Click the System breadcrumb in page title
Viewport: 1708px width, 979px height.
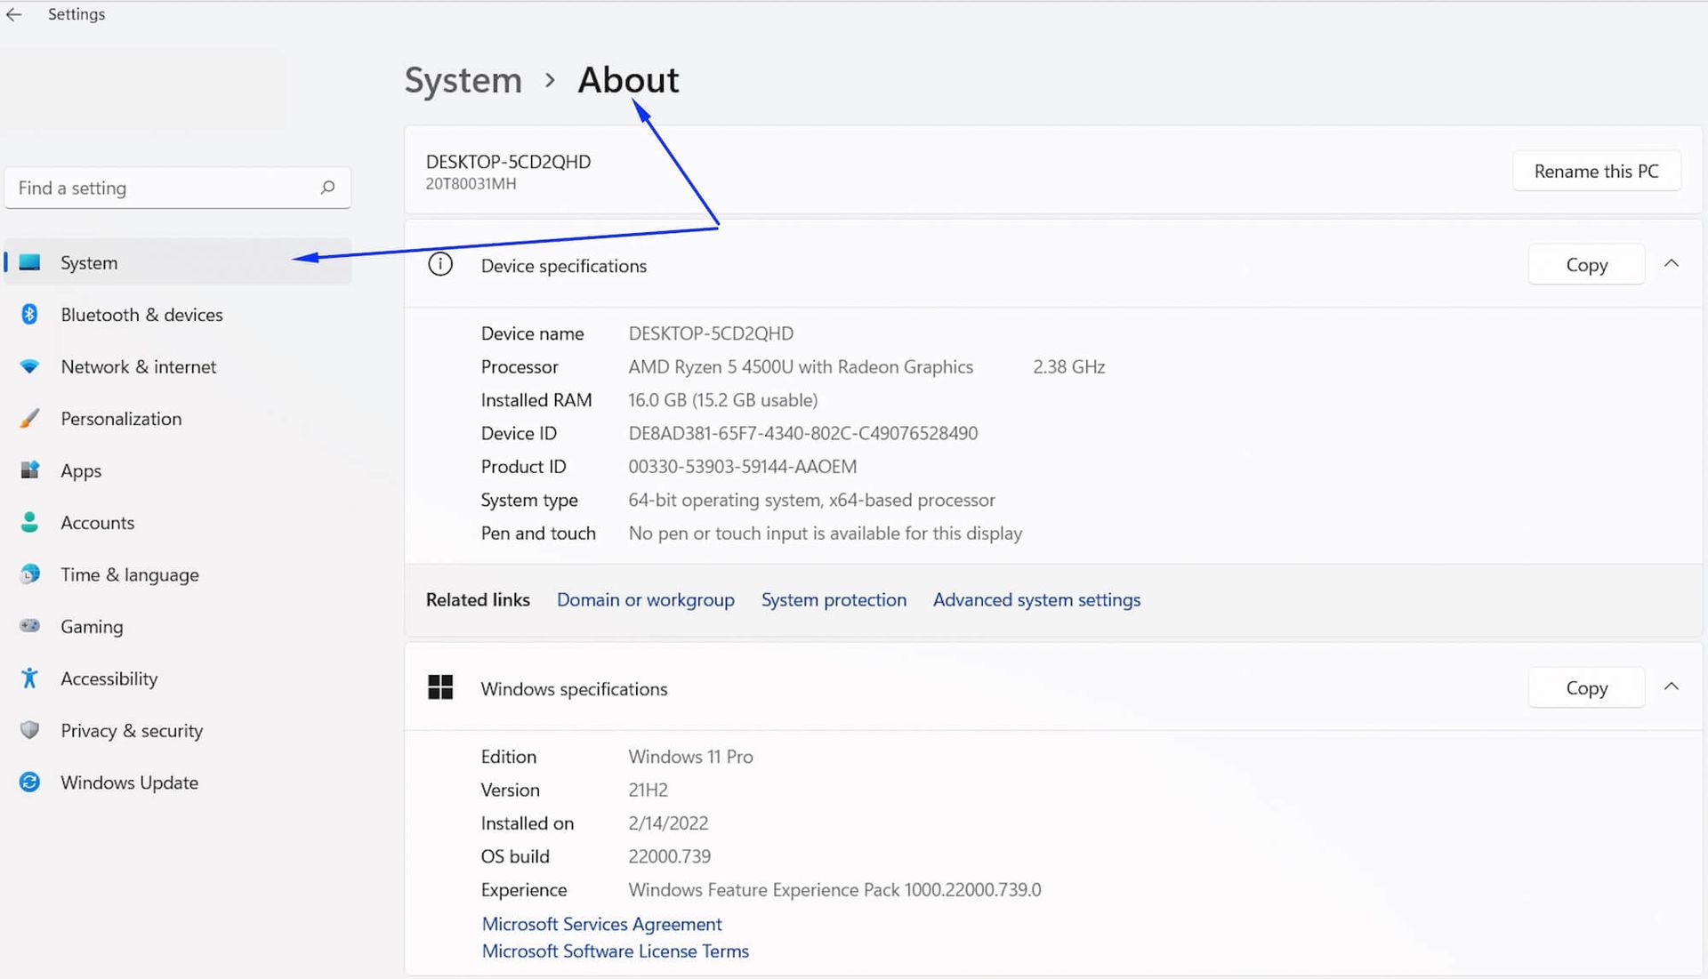(463, 80)
